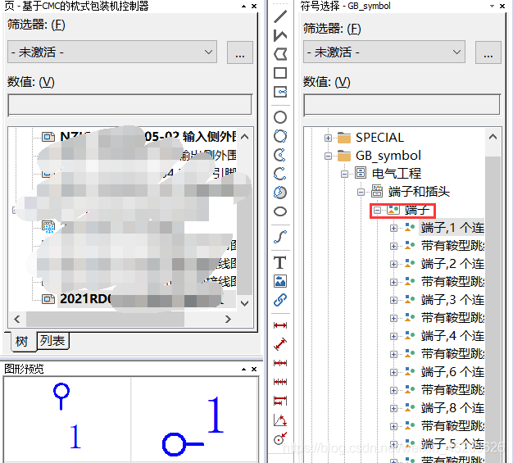Viewport: 513px width, 463px height.
Task: Switch to the 树 tab
Action: pyautogui.click(x=21, y=342)
